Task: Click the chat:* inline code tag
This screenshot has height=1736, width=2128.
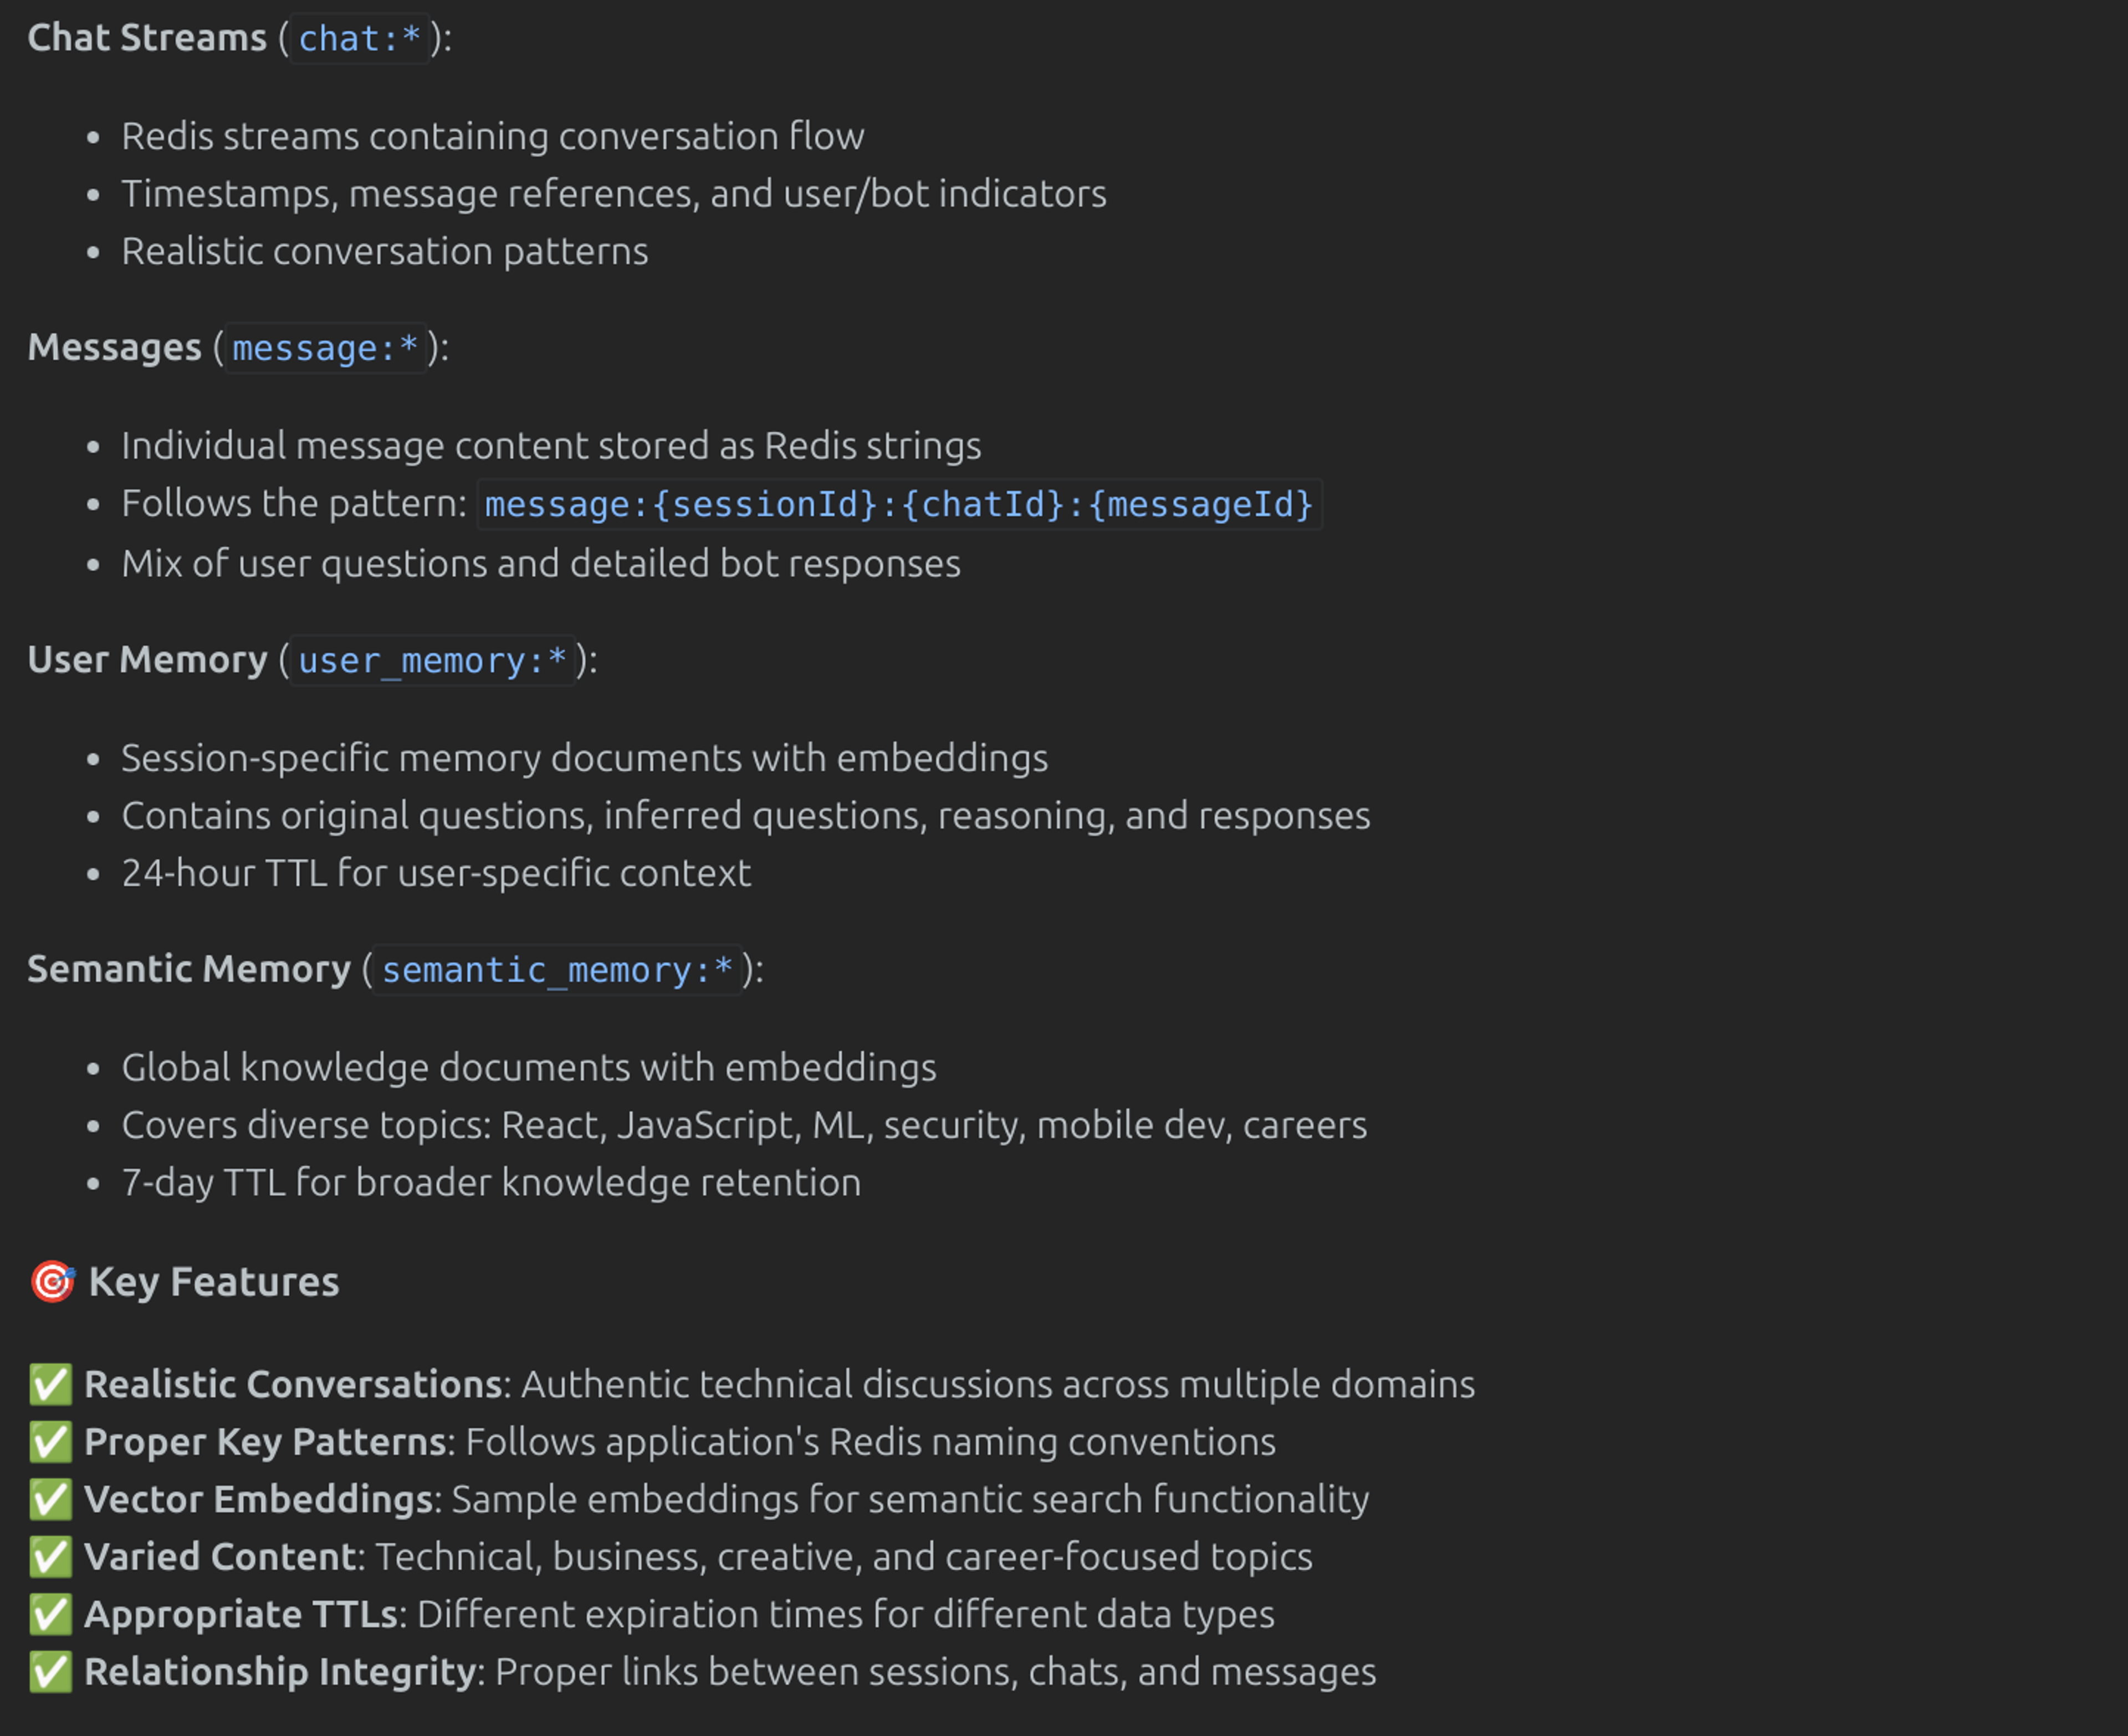Action: click(359, 39)
